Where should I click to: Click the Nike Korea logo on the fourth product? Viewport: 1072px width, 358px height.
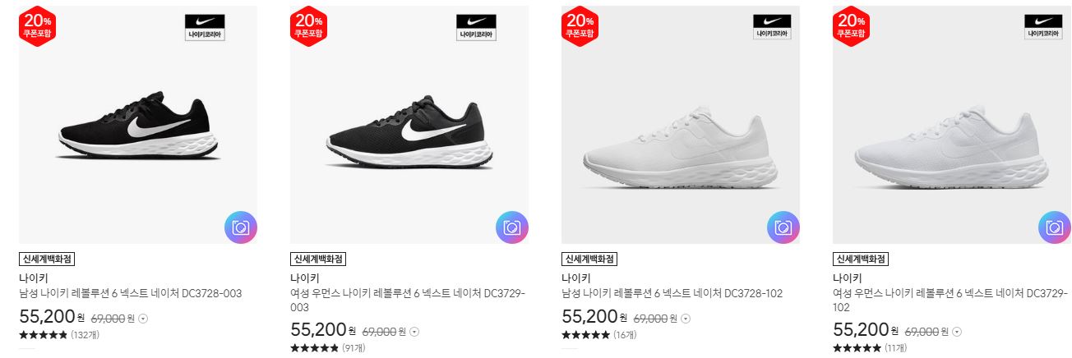(1044, 27)
